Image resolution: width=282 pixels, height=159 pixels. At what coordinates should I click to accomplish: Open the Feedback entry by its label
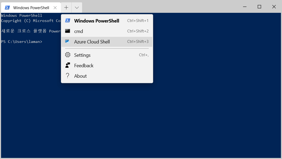coord(84,66)
